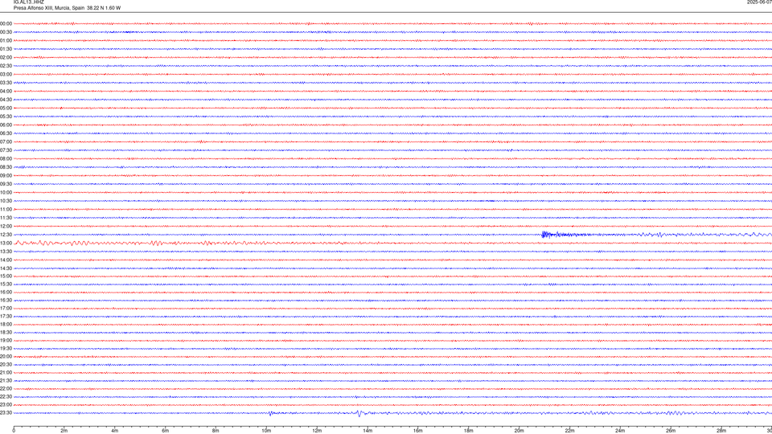Pick the 14:30 trace time label
772x434 pixels.
tap(6, 268)
